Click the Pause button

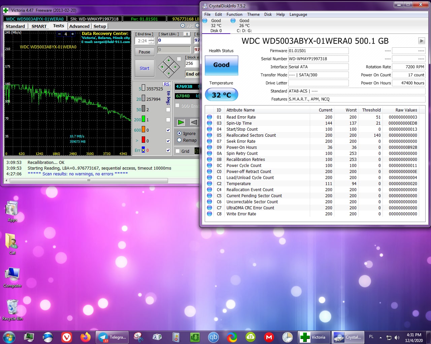pyautogui.click(x=144, y=52)
